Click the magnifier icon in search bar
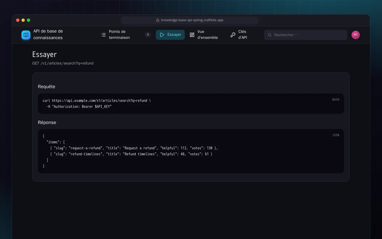382x239 pixels. click(269, 35)
